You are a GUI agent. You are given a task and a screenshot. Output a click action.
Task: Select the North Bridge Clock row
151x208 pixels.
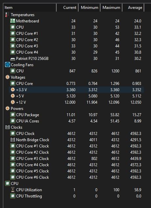click(76, 140)
